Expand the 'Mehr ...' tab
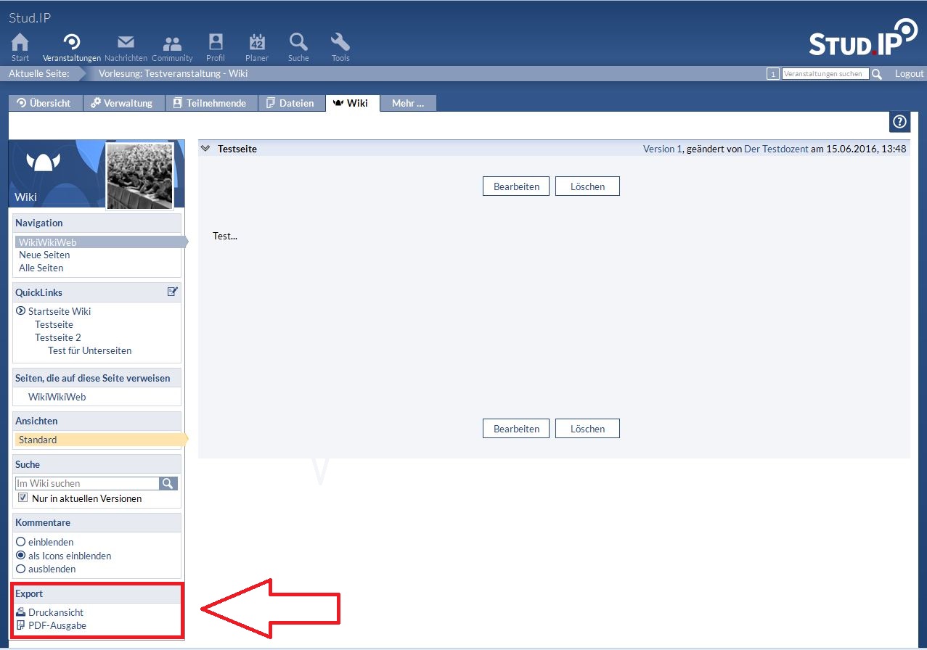This screenshot has height=650, width=927. click(407, 103)
